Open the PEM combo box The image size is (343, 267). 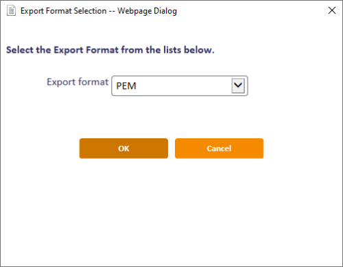click(180, 86)
